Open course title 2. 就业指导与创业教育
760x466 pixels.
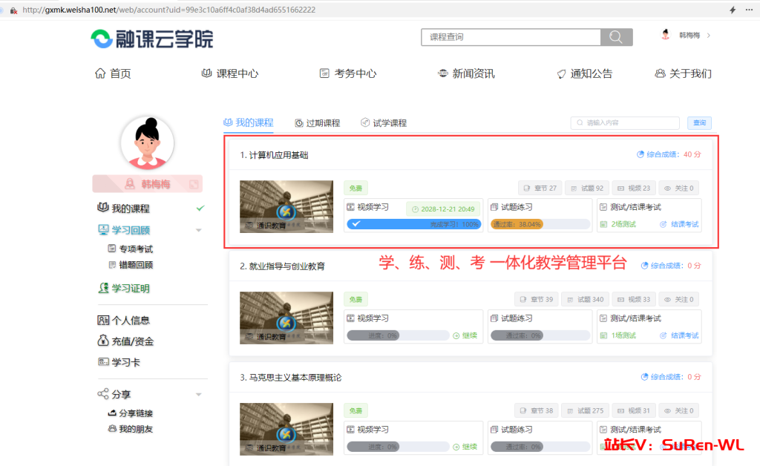[x=282, y=266]
